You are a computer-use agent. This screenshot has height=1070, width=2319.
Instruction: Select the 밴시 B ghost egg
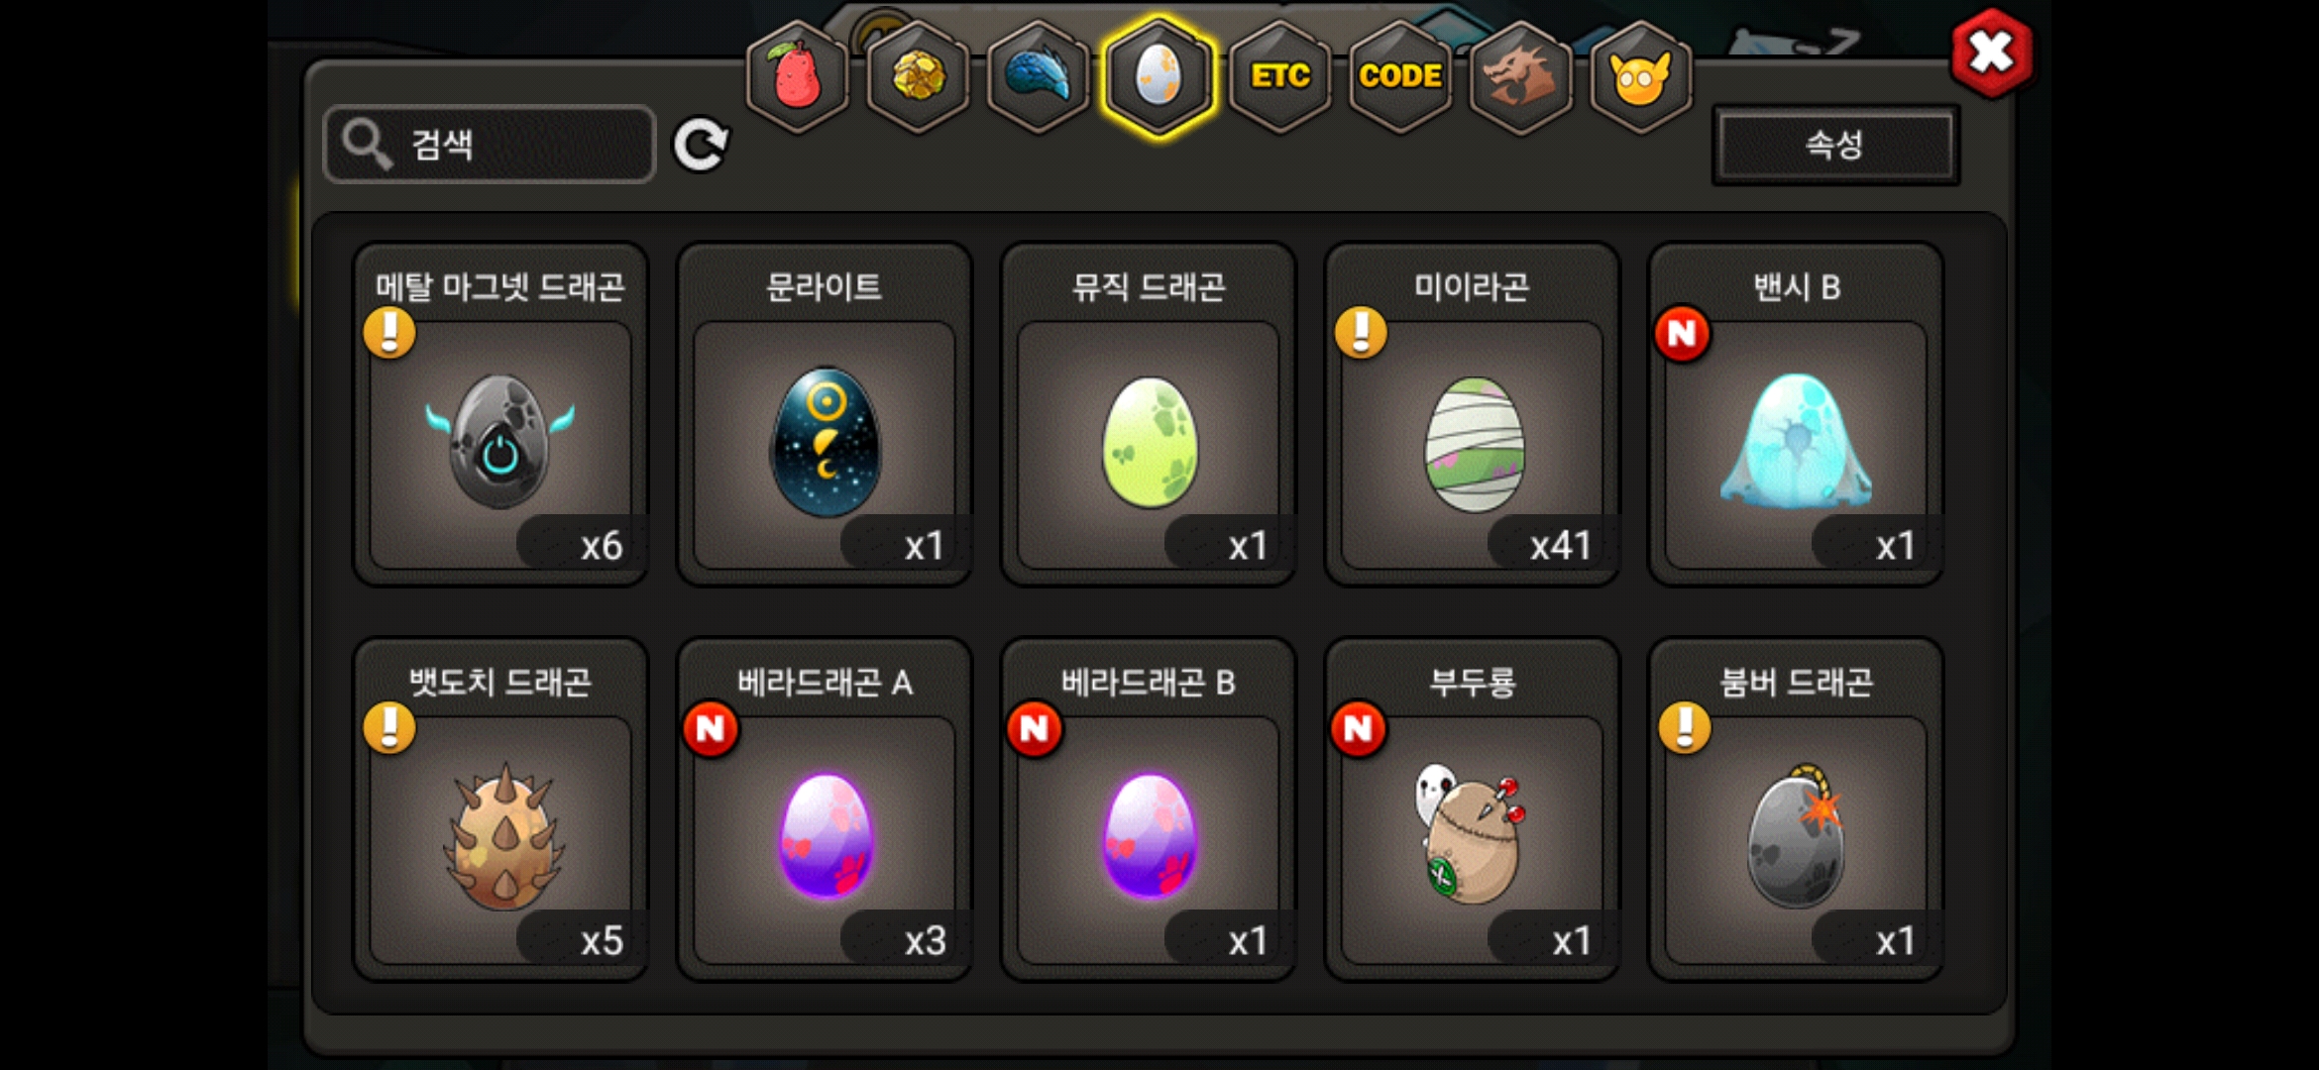[x=1796, y=415]
